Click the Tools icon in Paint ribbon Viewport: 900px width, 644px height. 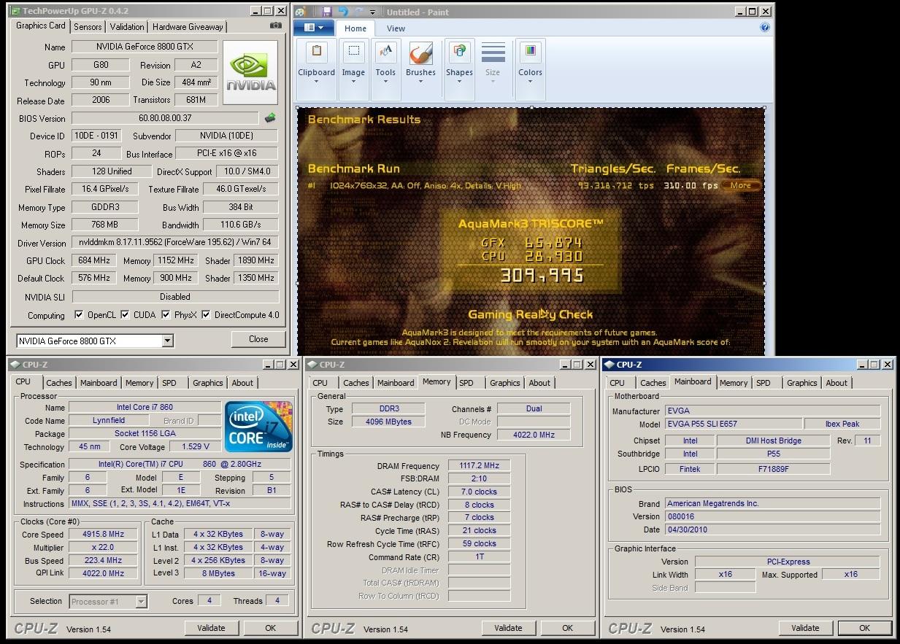tap(385, 52)
